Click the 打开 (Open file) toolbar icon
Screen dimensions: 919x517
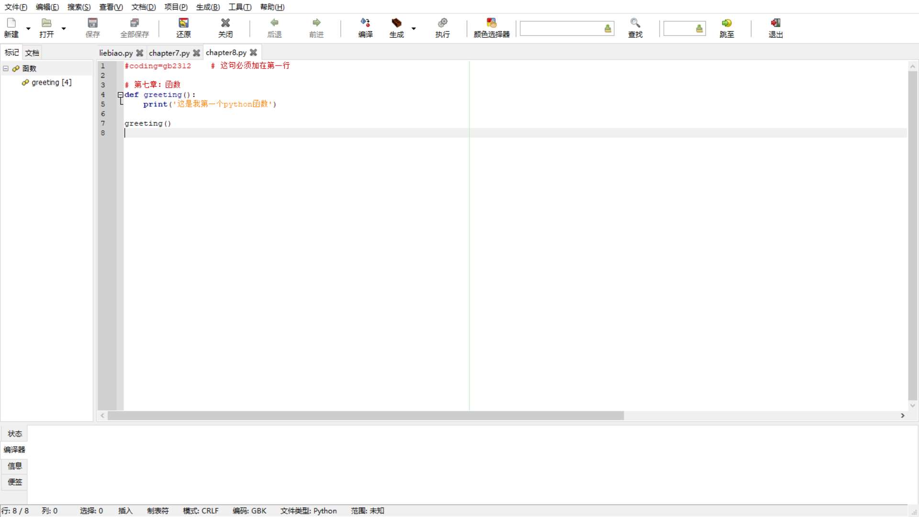(46, 28)
